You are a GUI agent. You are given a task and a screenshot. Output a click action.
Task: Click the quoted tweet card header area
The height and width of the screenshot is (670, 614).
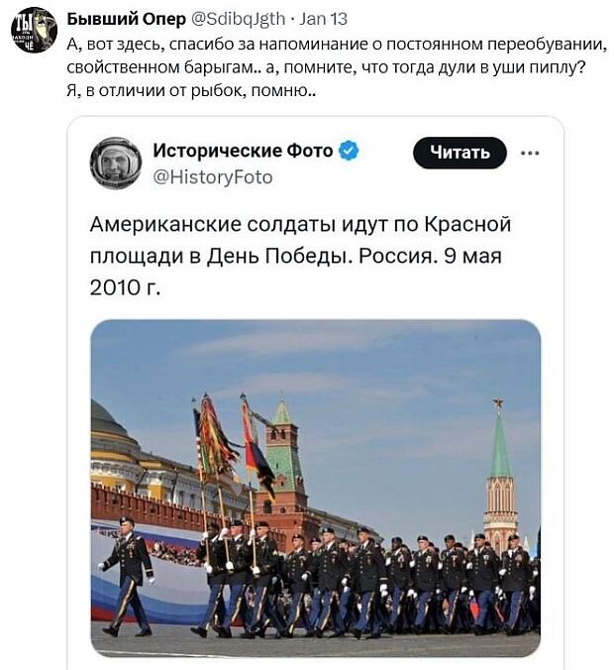(316, 164)
